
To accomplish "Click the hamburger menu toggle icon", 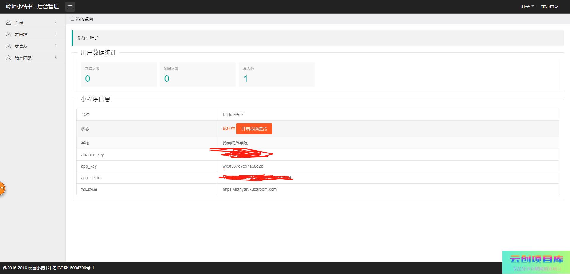I will pyautogui.click(x=70, y=7).
